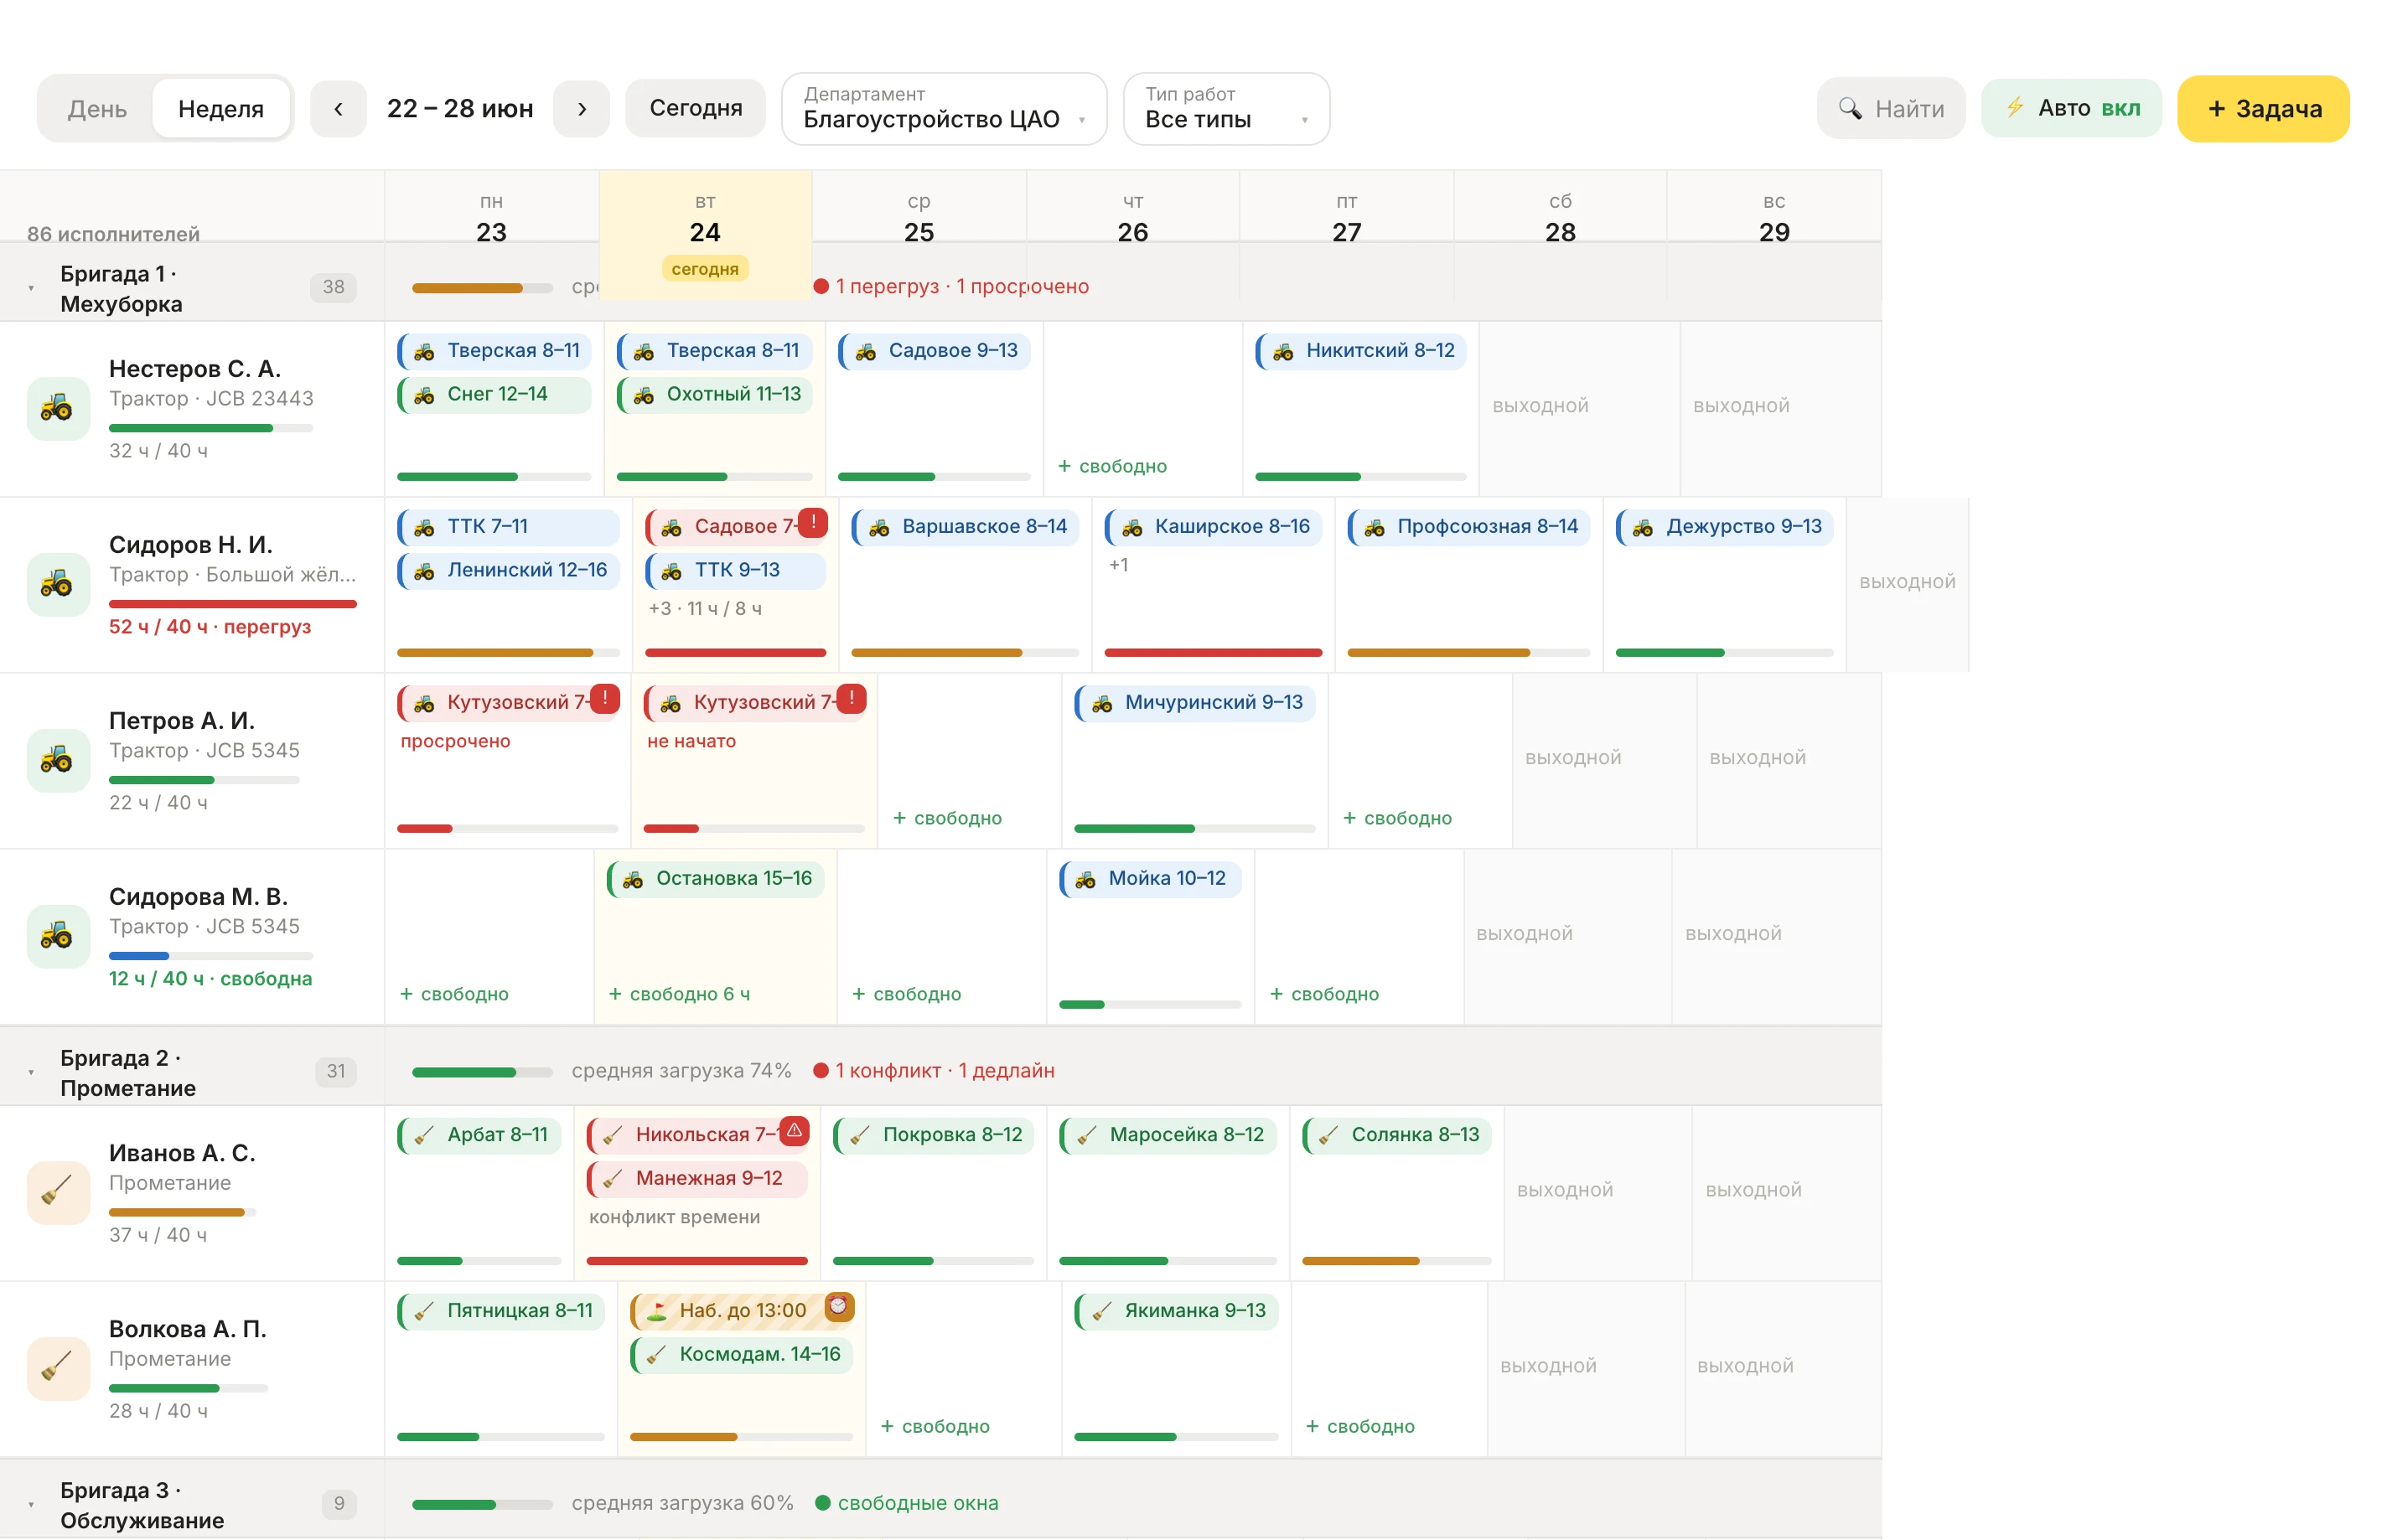Expand +1 hidden task under Каширское 8–16
Image resolution: width=2387 pixels, height=1540 pixels.
coord(1118,565)
